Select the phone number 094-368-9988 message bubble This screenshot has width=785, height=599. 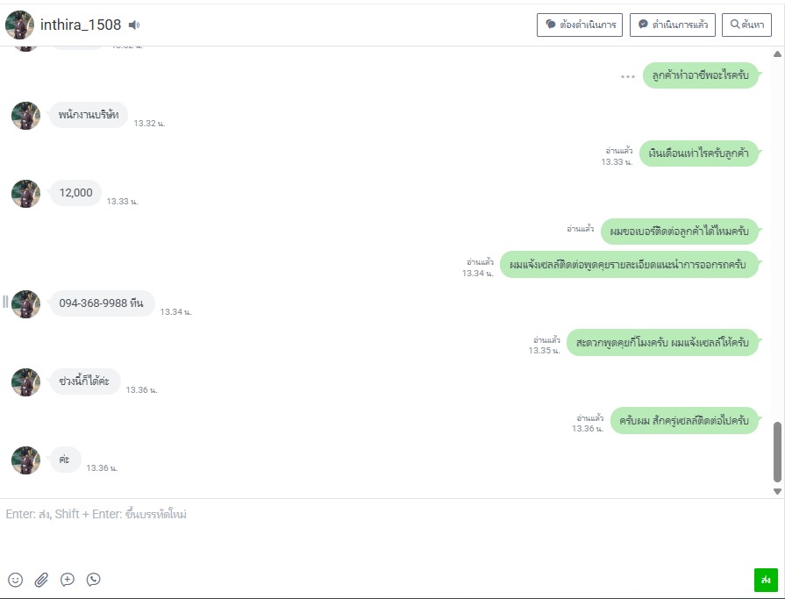[102, 303]
